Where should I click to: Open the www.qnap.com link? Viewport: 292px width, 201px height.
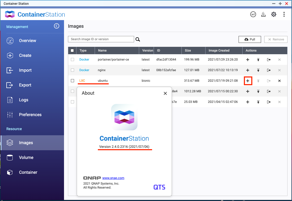point(113,178)
